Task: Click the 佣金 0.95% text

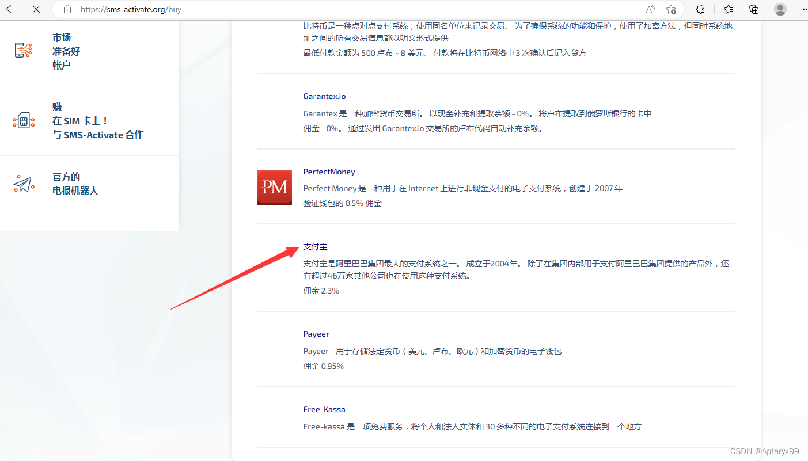Action: pyautogui.click(x=324, y=366)
